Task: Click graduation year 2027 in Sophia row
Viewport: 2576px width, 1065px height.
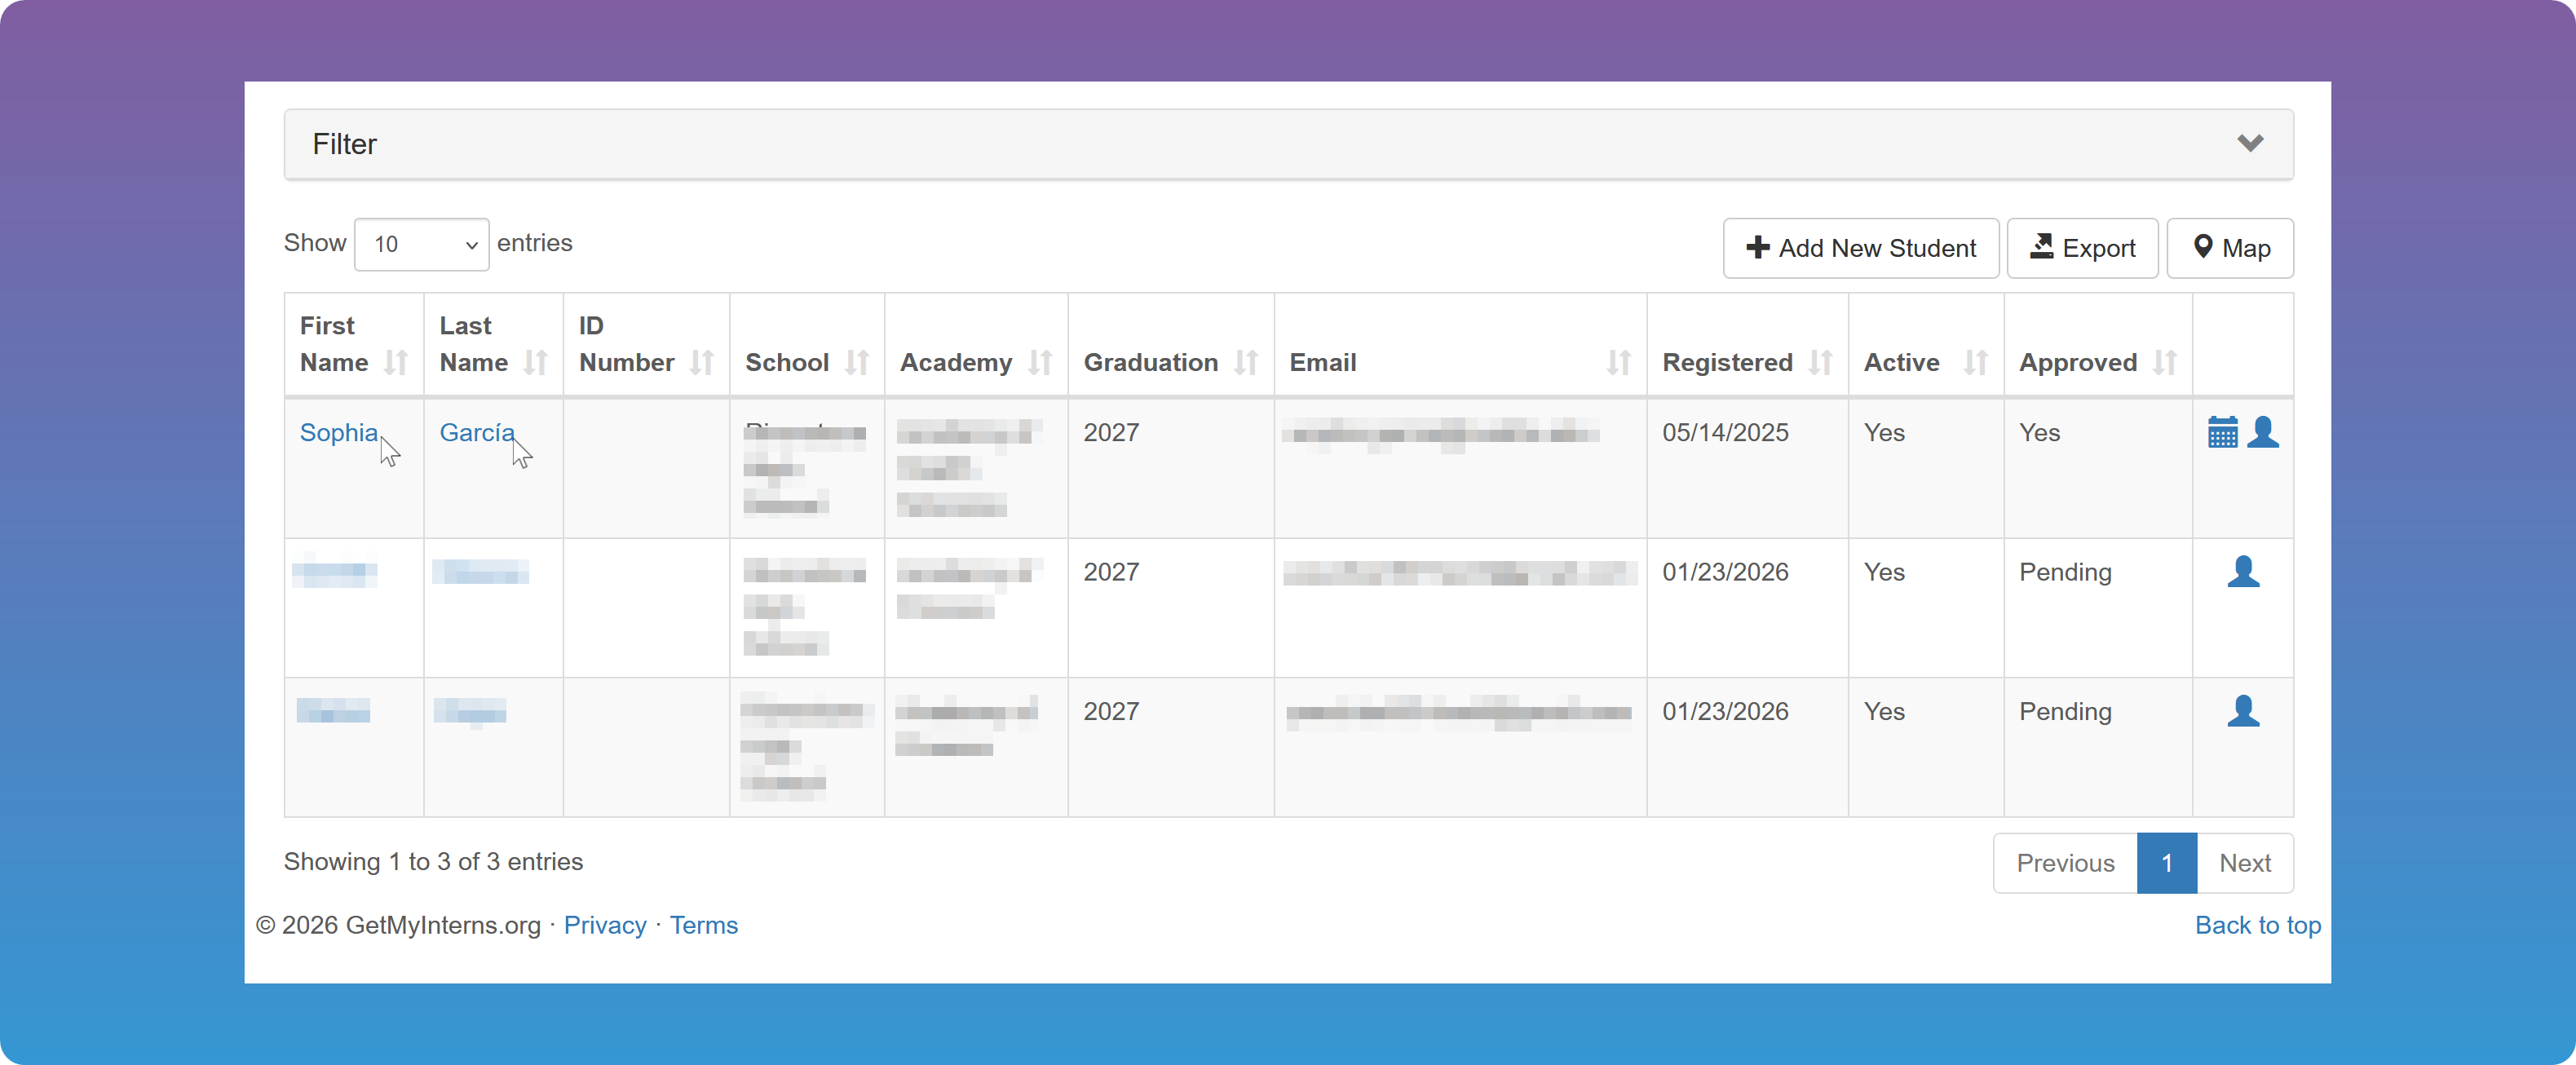Action: pyautogui.click(x=1111, y=433)
